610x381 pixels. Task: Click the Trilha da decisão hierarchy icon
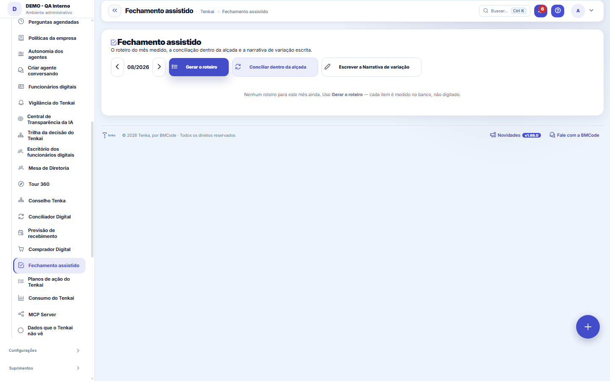(x=21, y=135)
